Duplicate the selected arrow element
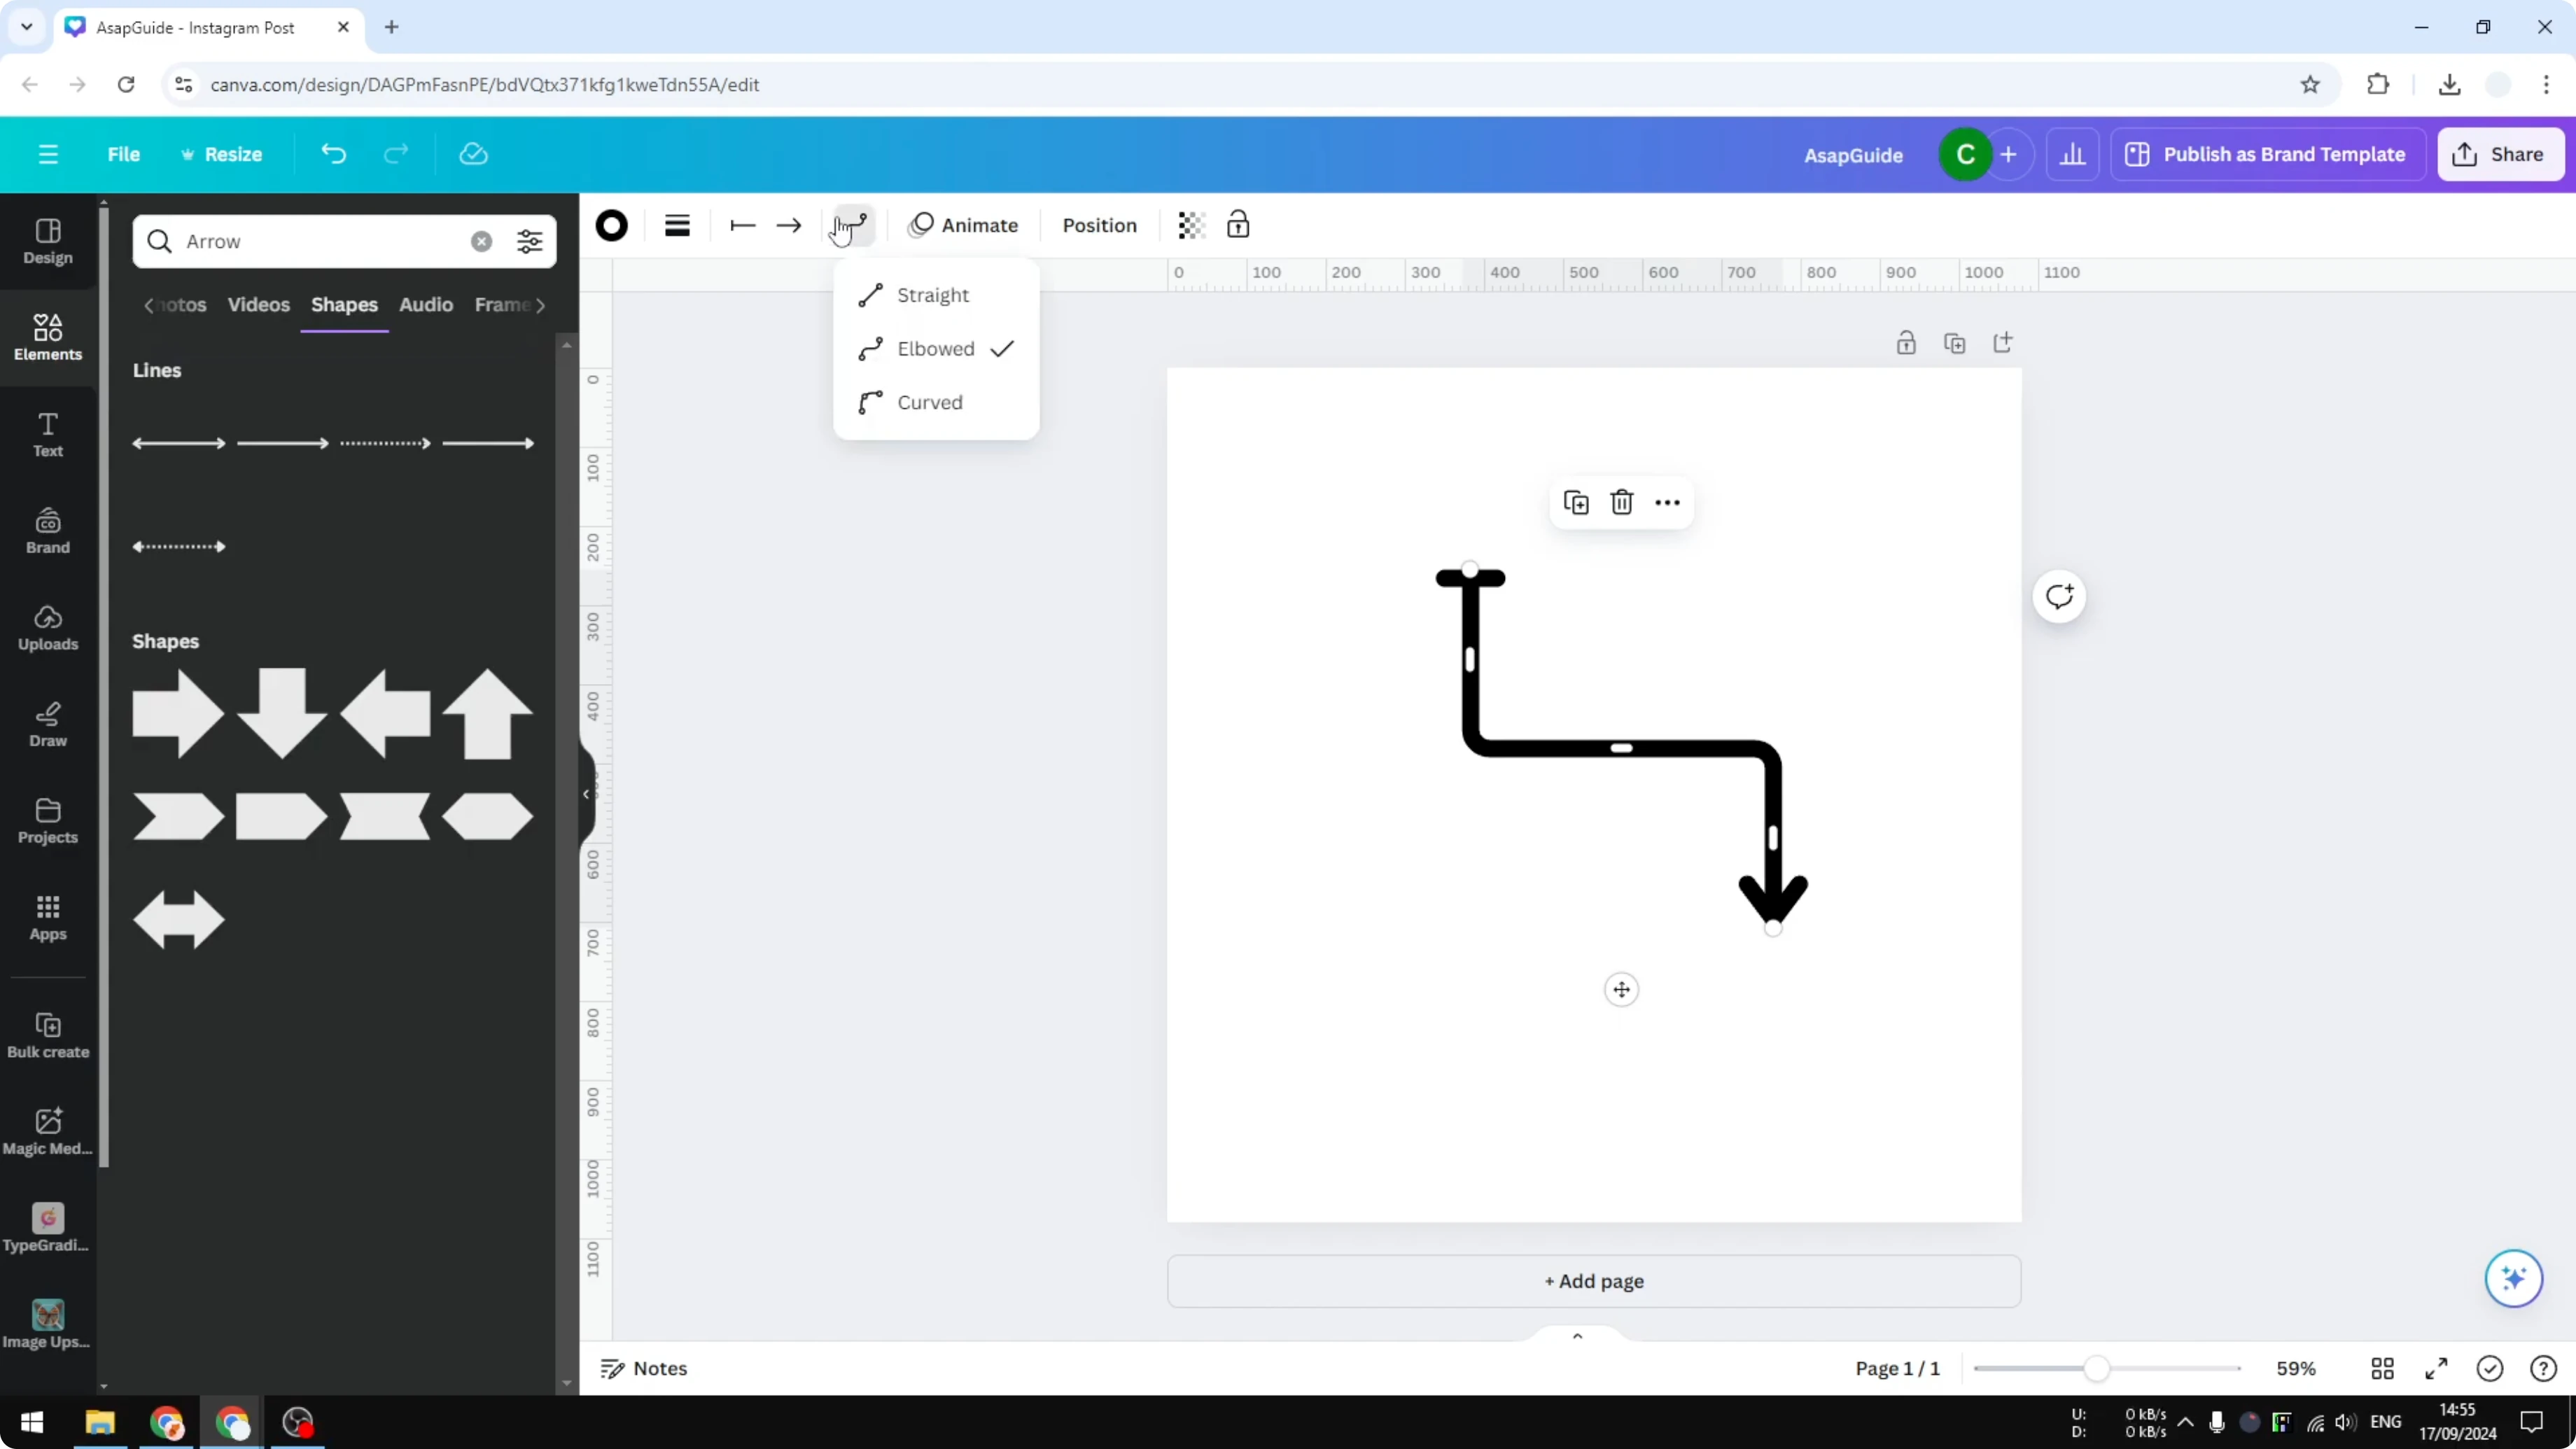 1576,503
